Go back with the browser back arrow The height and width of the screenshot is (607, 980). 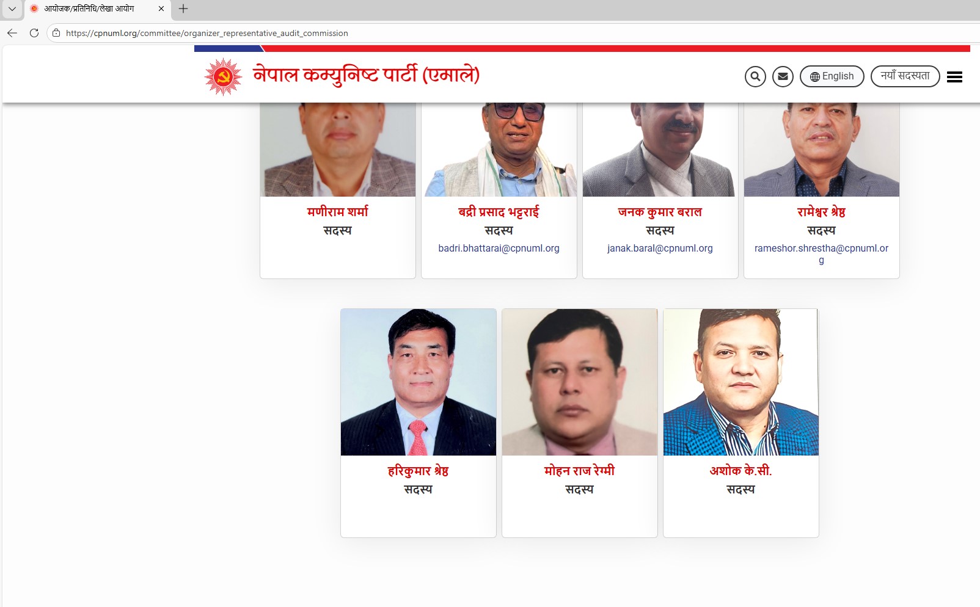pyautogui.click(x=12, y=33)
